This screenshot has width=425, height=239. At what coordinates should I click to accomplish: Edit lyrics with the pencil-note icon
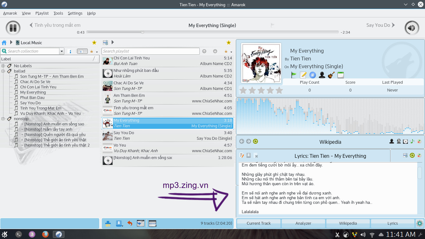click(242, 156)
